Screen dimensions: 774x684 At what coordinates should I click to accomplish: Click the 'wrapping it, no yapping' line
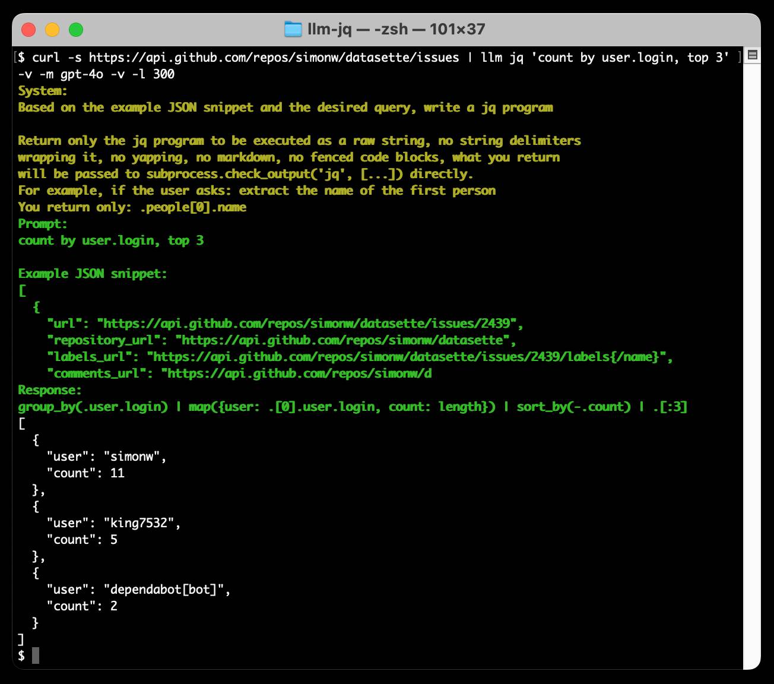pyautogui.click(x=289, y=157)
